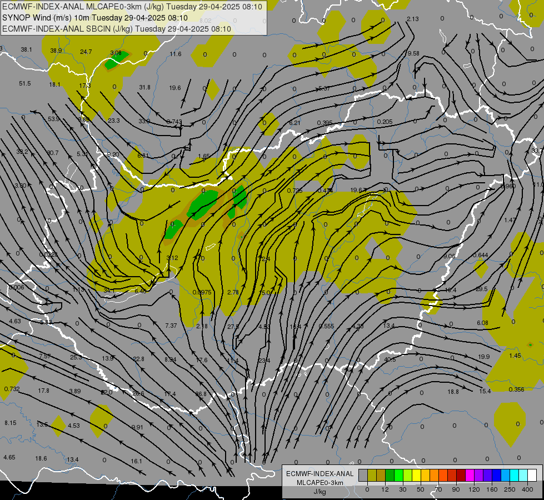Click legend tick label 12

[385, 489]
